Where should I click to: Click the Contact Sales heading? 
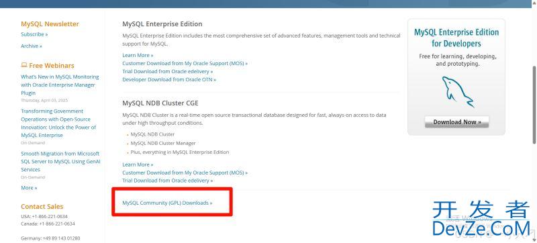pyautogui.click(x=42, y=206)
